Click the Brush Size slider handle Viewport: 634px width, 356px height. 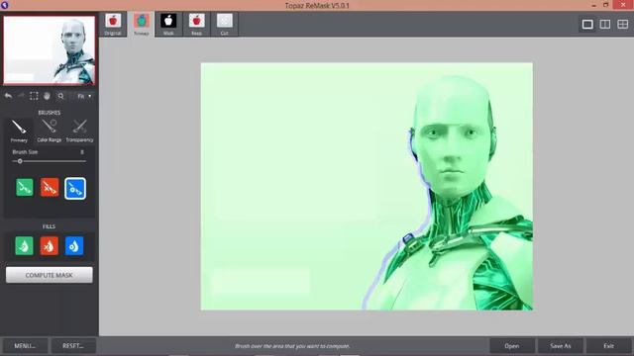20,161
